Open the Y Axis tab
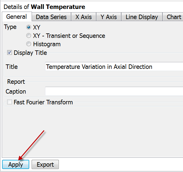This screenshot has width=183, height=172. [109, 17]
